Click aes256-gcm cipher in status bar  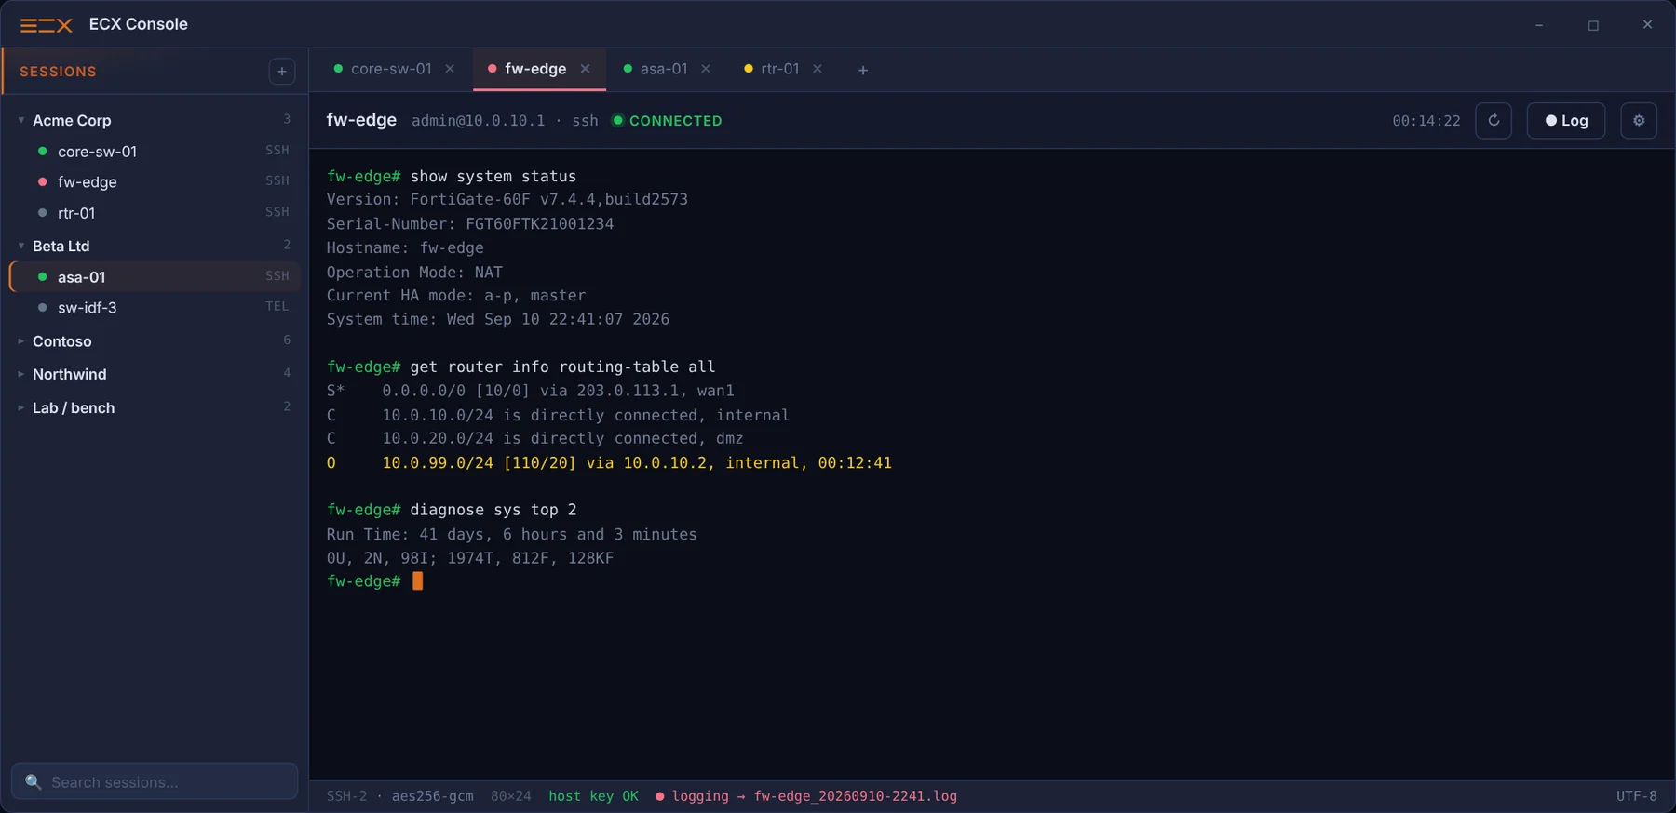pyautogui.click(x=432, y=796)
